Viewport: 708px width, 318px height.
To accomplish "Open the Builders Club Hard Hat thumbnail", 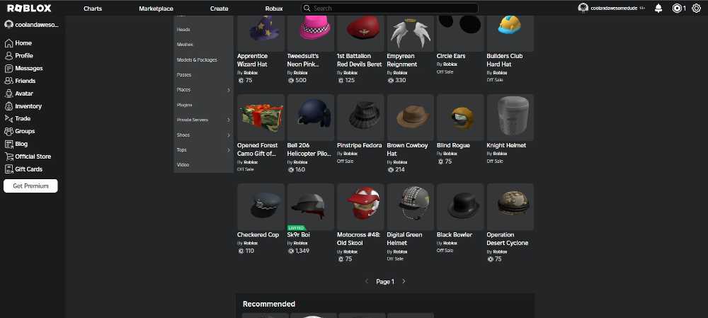I will [510, 33].
